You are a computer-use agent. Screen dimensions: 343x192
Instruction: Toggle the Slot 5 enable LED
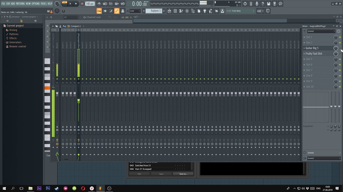340,59
